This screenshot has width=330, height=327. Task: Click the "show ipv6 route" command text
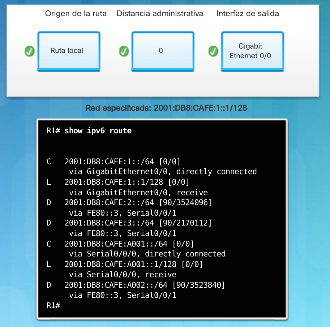pos(98,131)
